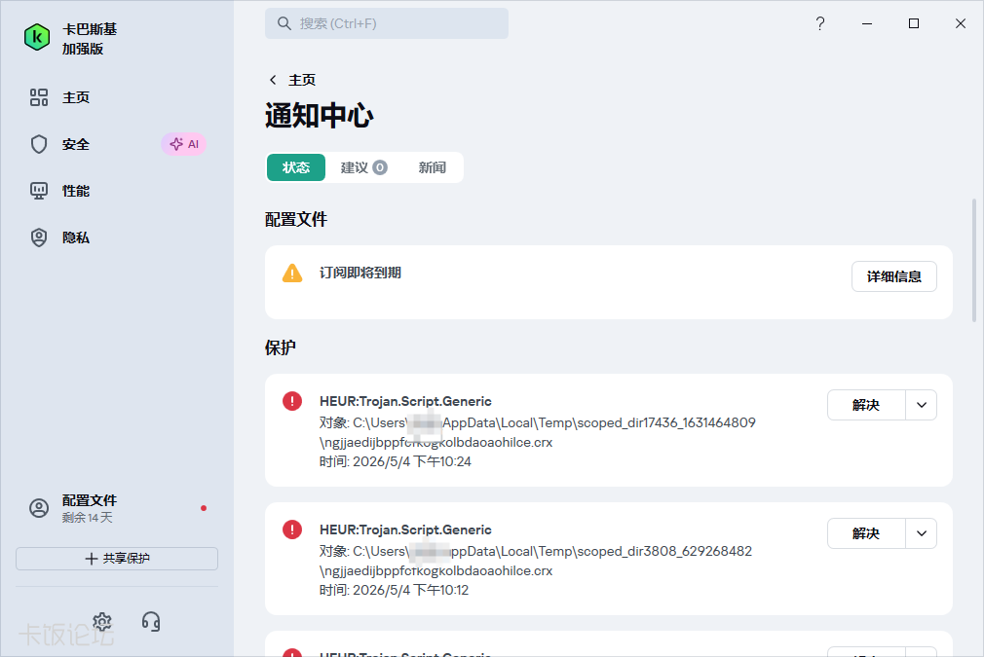Viewport: 984px width, 657px height.
Task: Click the 时间: 2026/5/4 下午10:24 timestamp
Action: coord(396,462)
